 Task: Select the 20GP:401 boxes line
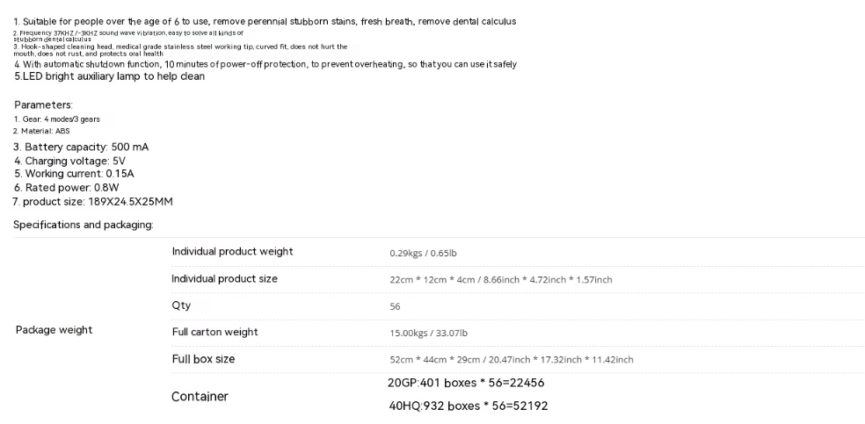(x=466, y=383)
